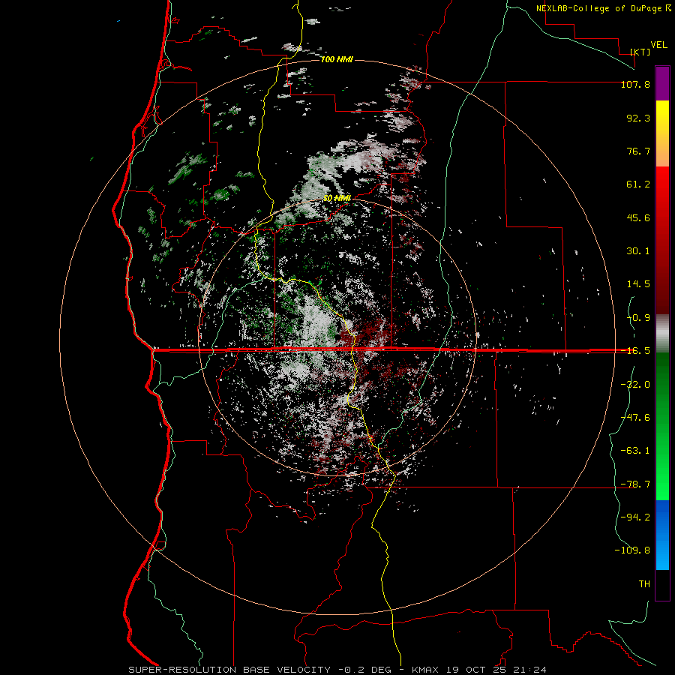Select the -94.2 velocity scale value
This screenshot has height=675, width=675.
pyautogui.click(x=635, y=517)
